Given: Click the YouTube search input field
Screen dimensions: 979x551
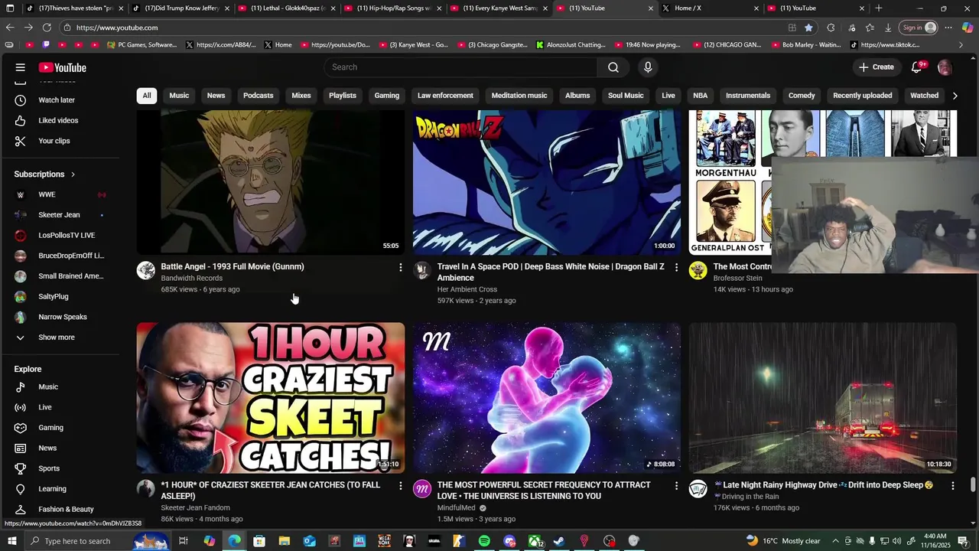Looking at the screenshot, I should (461, 67).
